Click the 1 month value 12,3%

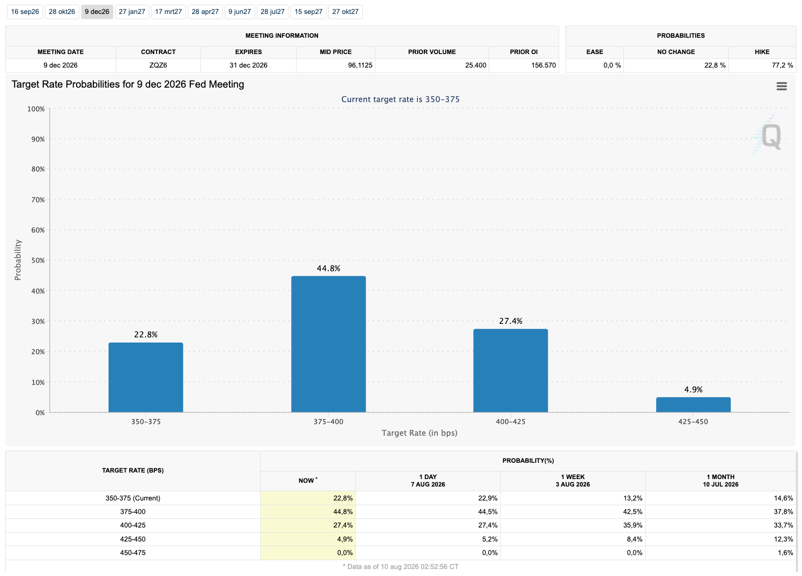pyautogui.click(x=783, y=539)
